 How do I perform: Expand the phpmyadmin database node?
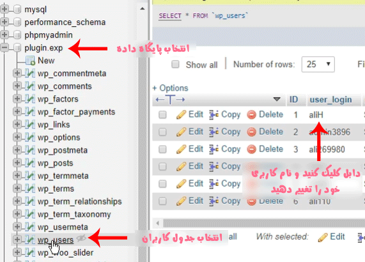coord(4,35)
